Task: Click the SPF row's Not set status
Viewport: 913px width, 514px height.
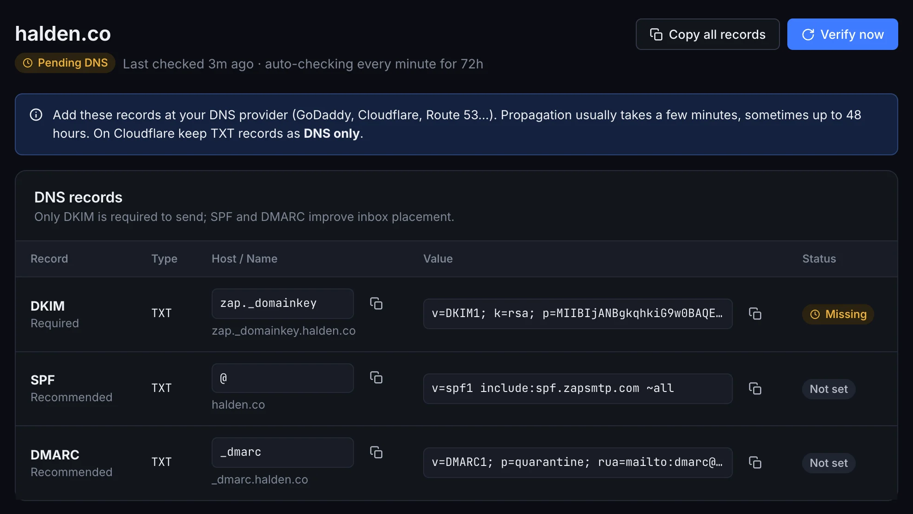Action: pyautogui.click(x=828, y=389)
